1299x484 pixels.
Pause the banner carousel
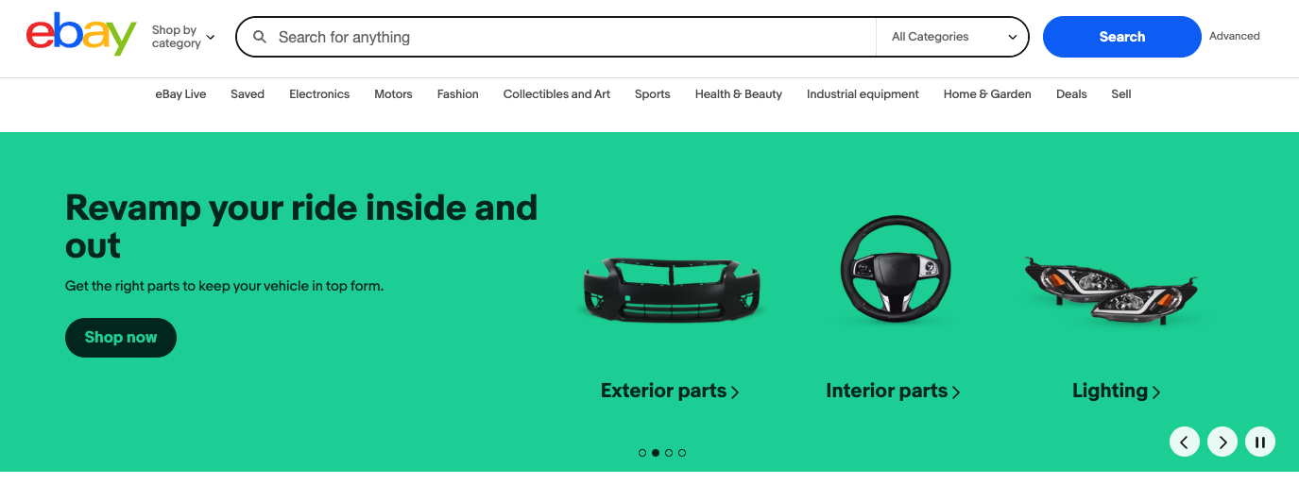(x=1260, y=442)
